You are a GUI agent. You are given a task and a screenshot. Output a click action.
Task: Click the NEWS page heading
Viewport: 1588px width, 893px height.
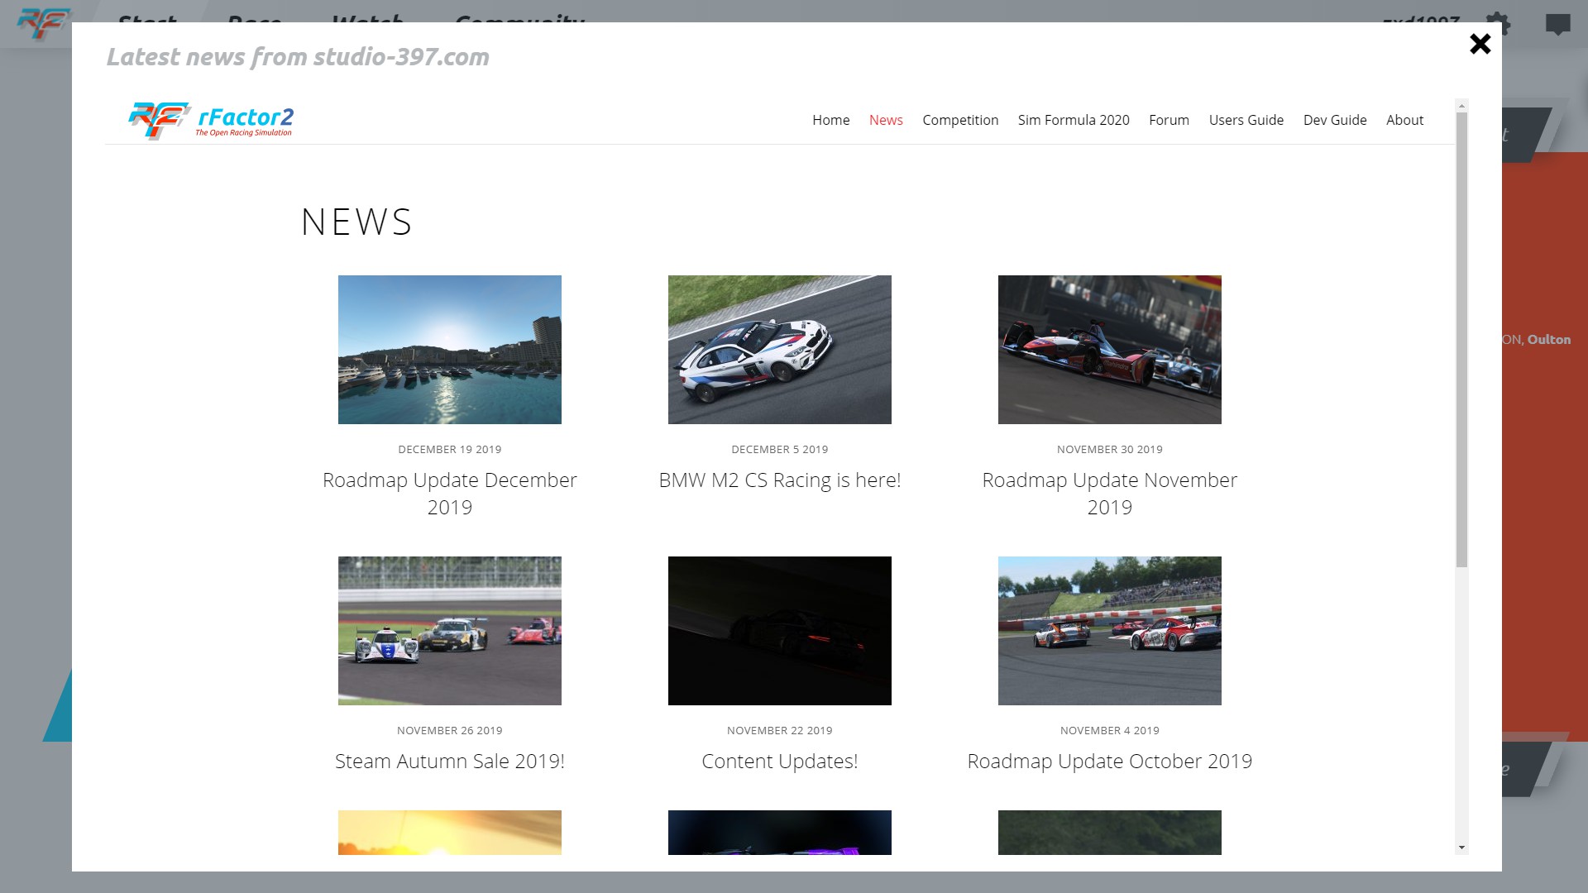click(x=356, y=222)
